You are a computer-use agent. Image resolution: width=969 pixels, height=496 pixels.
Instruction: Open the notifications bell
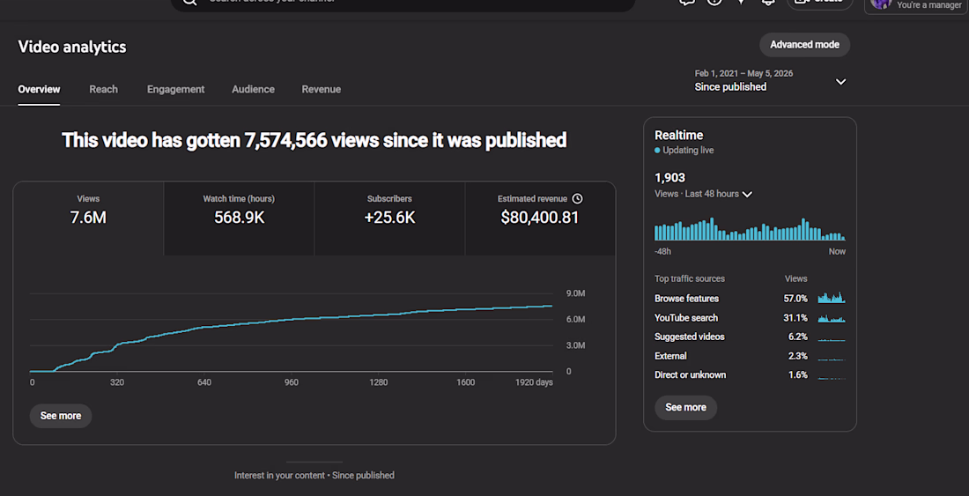768,2
